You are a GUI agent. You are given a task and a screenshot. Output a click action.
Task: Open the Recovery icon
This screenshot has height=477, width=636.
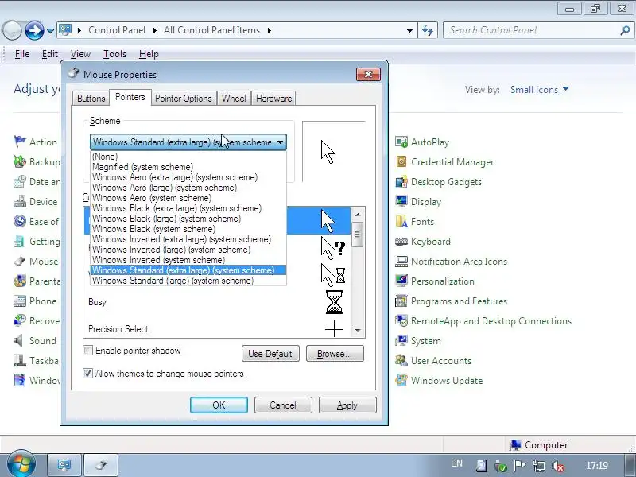pos(19,321)
